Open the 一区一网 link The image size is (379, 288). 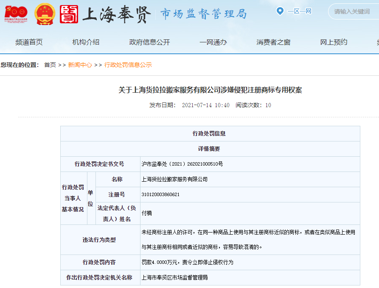click(299, 11)
